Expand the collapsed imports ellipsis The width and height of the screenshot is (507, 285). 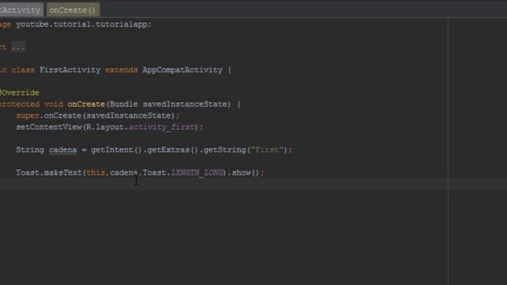tap(18, 47)
